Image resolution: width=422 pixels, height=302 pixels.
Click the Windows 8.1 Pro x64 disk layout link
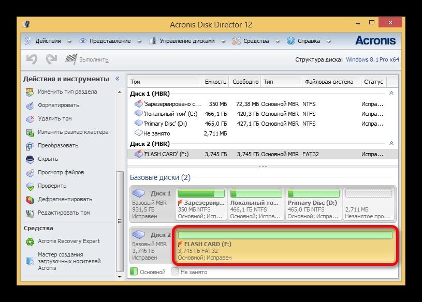click(372, 59)
